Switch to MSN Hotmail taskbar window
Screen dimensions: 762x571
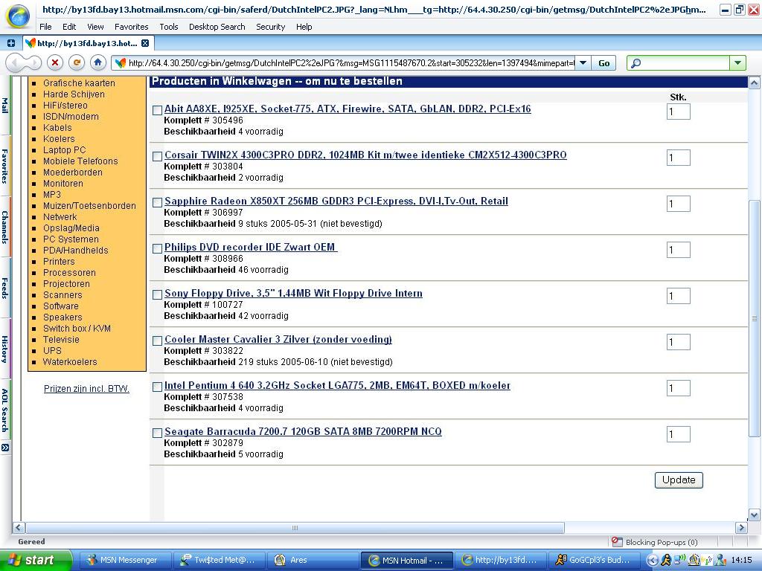click(407, 560)
